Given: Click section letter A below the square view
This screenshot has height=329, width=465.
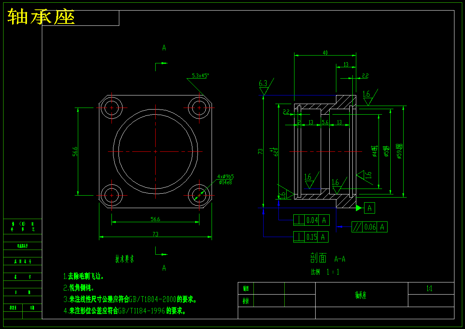Looking at the screenshot, I should (x=164, y=268).
